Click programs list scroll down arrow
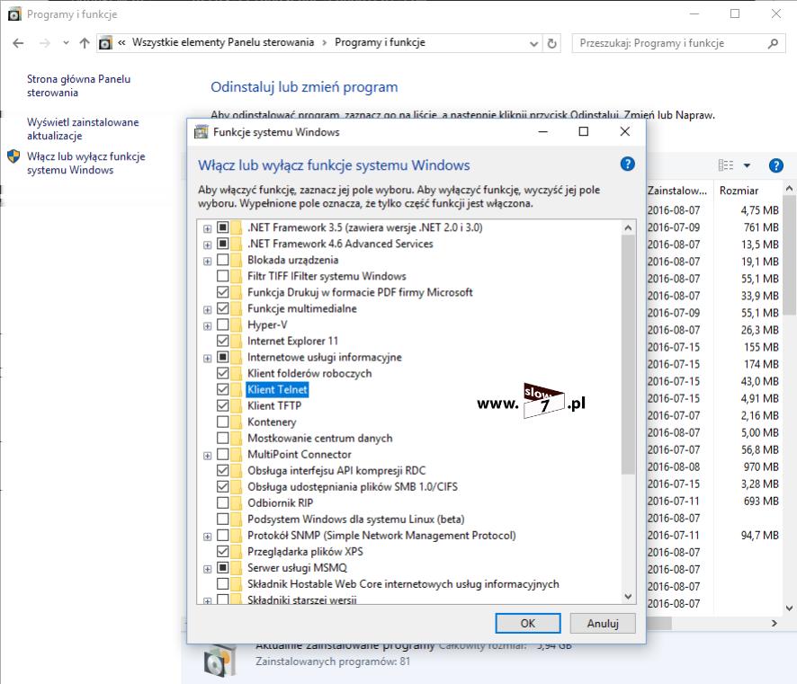797x684 pixels. click(x=790, y=608)
